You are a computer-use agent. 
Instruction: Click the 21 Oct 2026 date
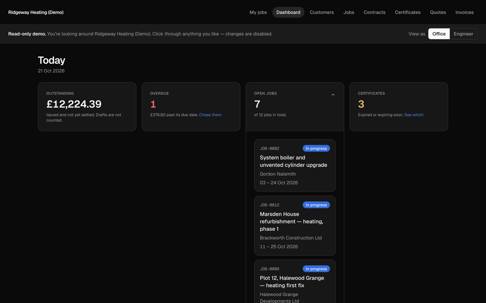click(51, 71)
